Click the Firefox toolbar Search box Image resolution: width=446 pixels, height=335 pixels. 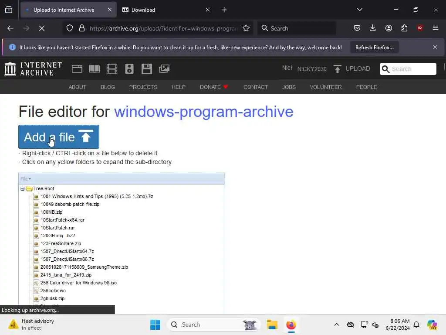tap(297, 28)
